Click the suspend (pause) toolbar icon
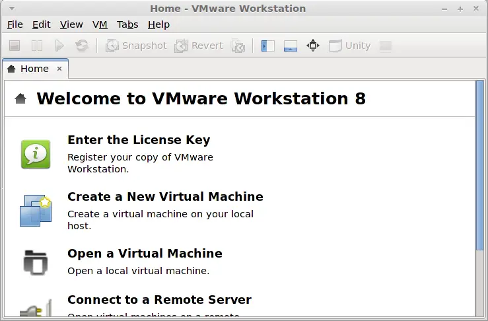Viewport: 488px width, 321px height. click(37, 46)
